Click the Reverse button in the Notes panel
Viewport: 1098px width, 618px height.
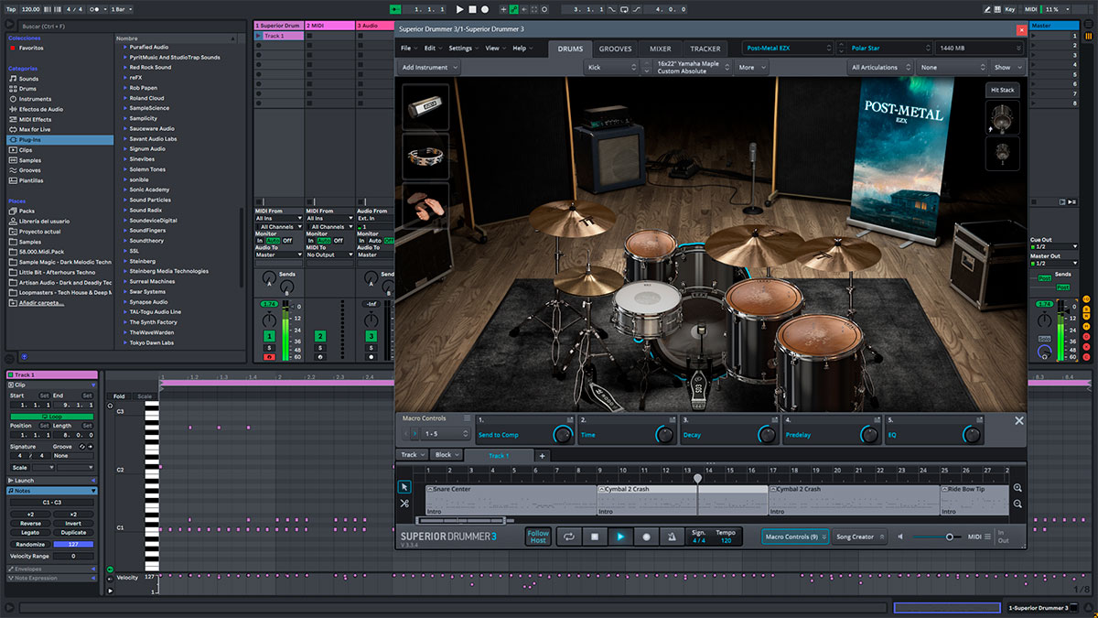pos(30,524)
